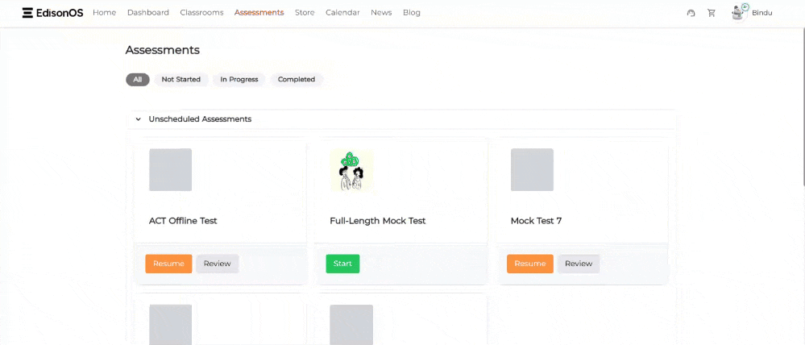Open the Dashboard nav item
The image size is (805, 345).
147,13
